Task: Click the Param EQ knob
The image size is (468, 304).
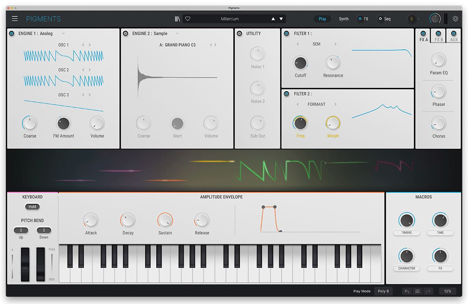Action: point(438,60)
